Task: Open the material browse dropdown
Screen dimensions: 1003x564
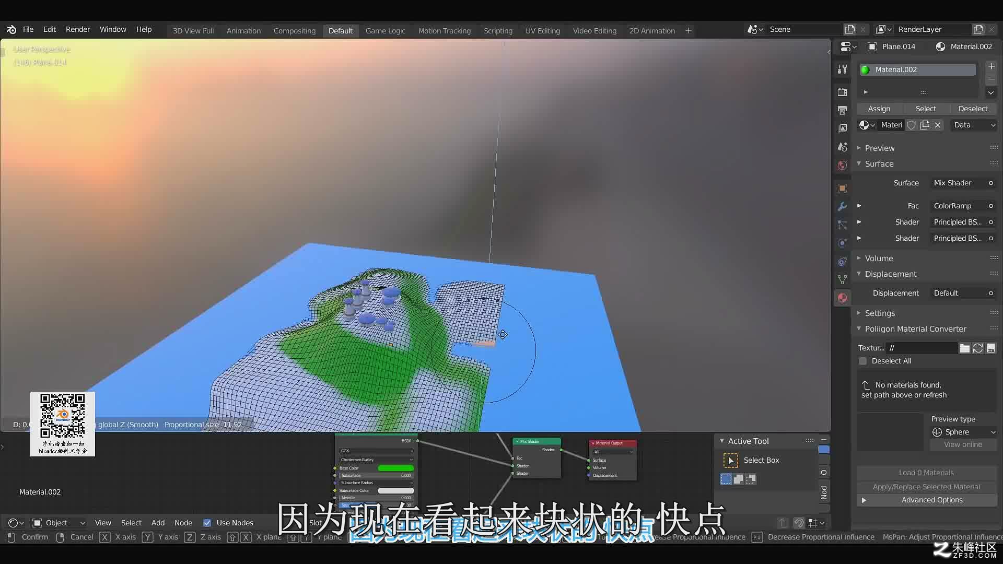Action: point(867,125)
